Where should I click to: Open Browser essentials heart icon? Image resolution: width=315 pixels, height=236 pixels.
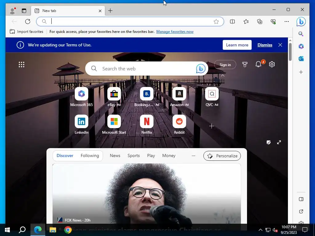click(273, 22)
